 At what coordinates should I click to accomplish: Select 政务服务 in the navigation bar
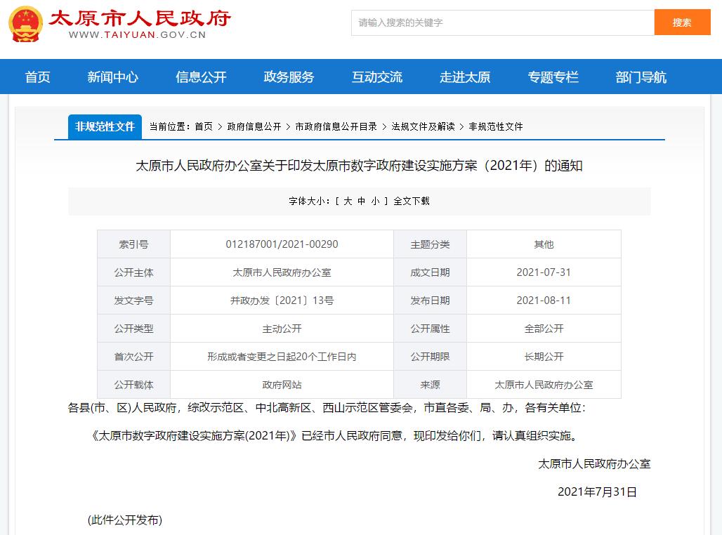[x=289, y=77]
